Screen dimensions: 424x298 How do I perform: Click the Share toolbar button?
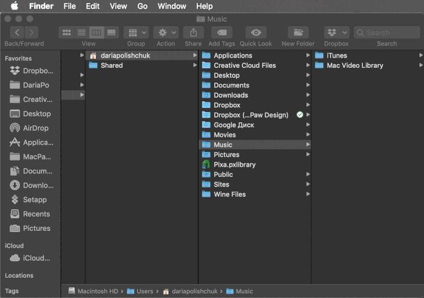pos(193,33)
